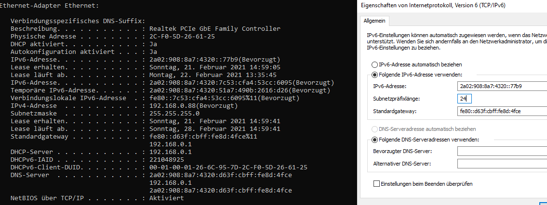This screenshot has width=547, height=205.
Task: Focus the Subnetzpräfixlänge field containing 24
Action: coord(464,99)
